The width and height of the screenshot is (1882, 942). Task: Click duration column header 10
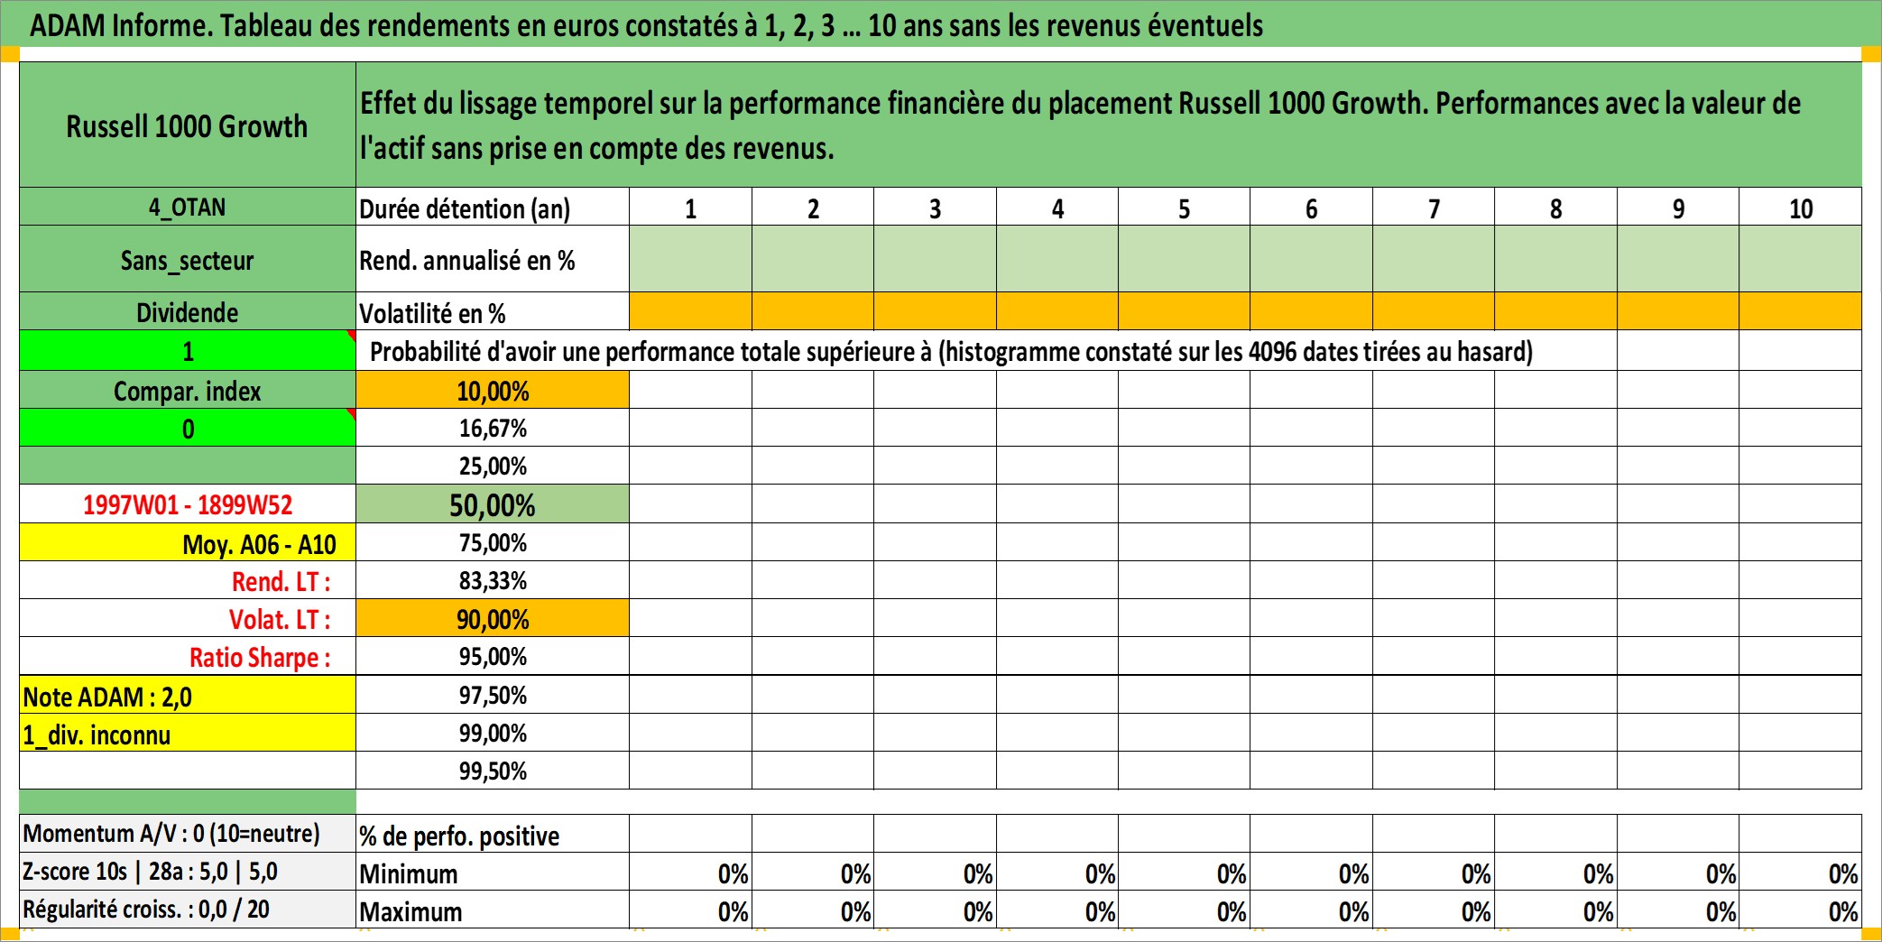coord(1801,208)
